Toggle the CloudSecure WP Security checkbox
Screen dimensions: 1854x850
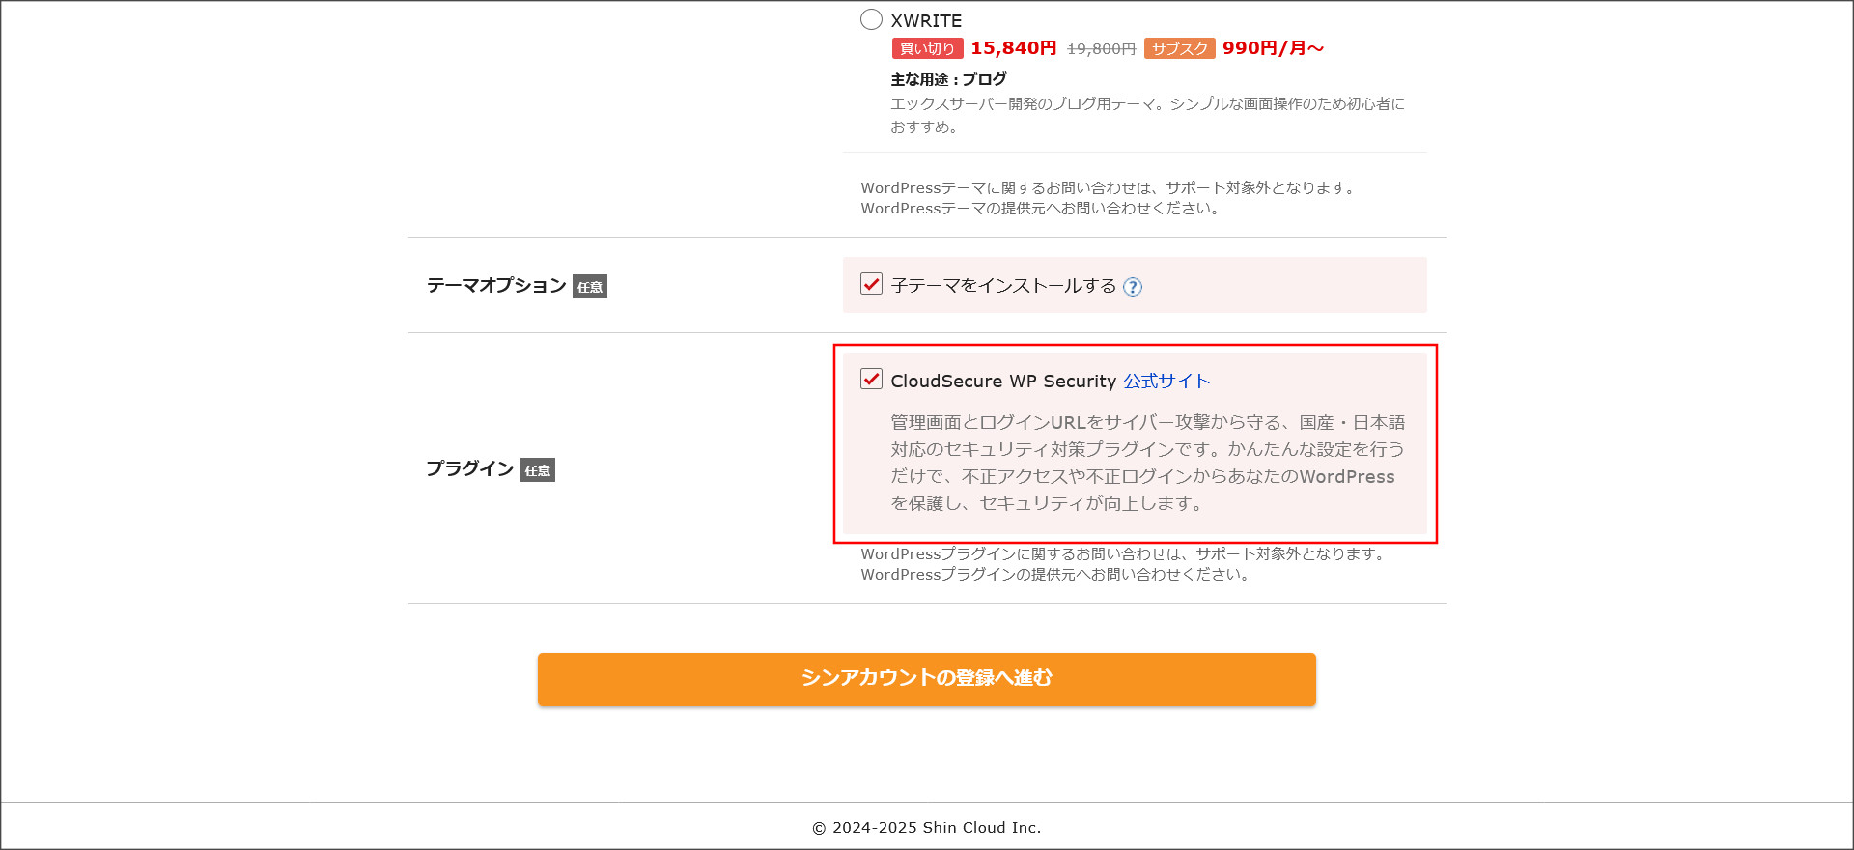point(871,379)
